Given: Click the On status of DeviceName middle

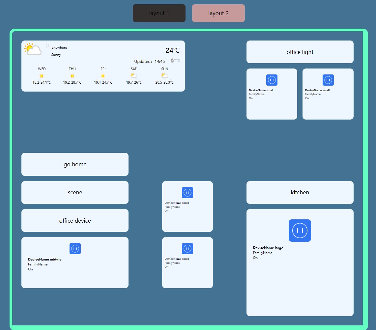Looking at the screenshot, I should coord(30,269).
